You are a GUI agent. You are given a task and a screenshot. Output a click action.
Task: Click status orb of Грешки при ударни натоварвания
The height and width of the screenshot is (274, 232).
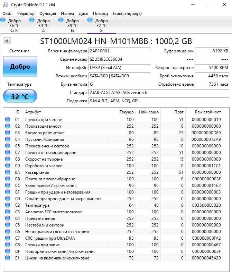point(8,192)
